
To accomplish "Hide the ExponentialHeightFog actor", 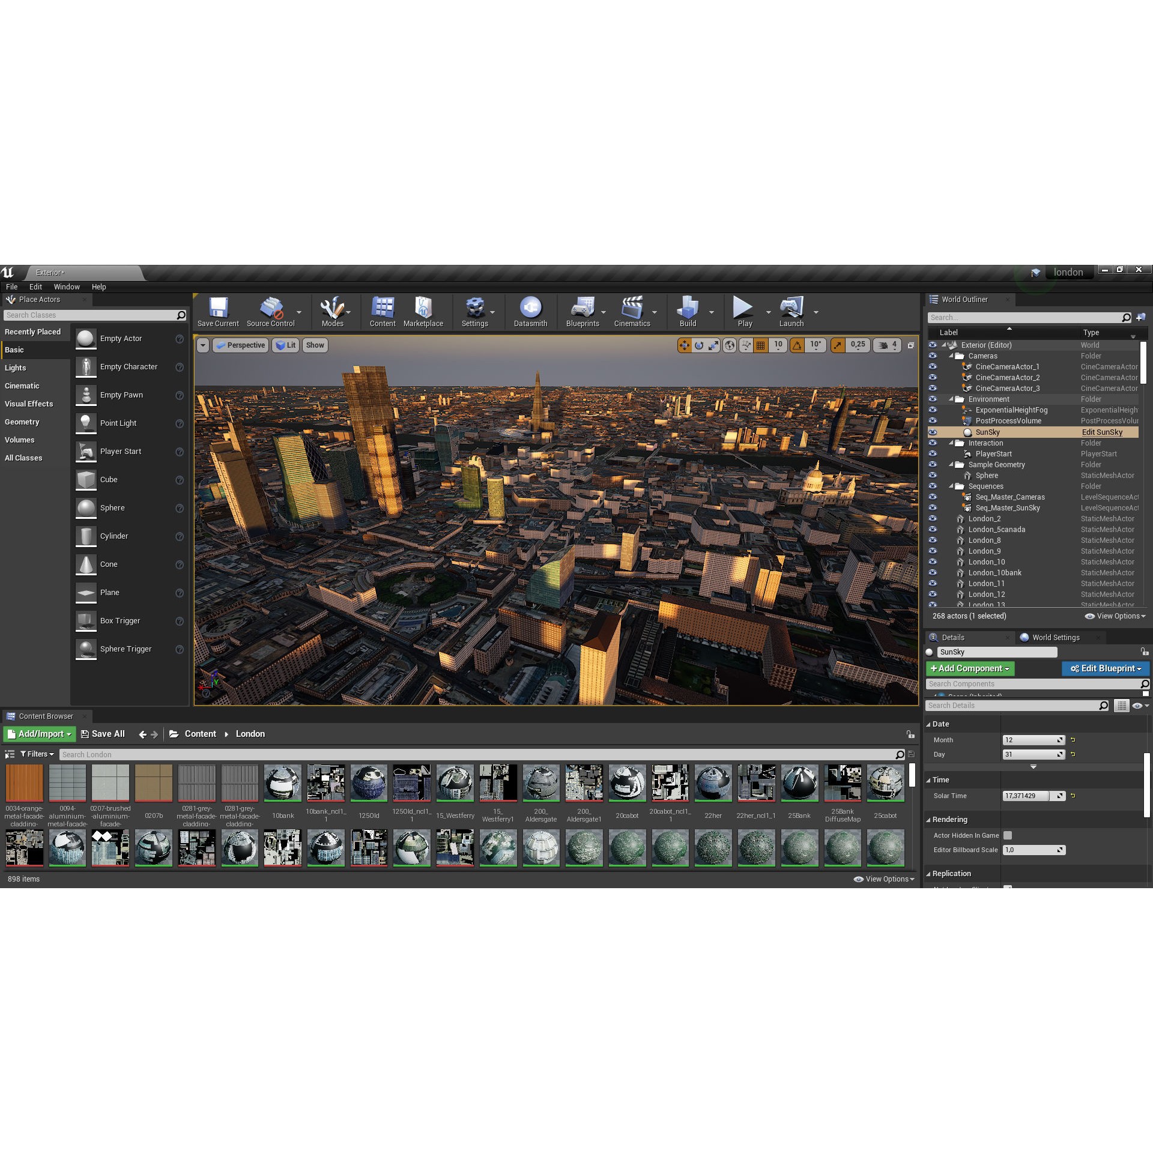I will [x=933, y=410].
